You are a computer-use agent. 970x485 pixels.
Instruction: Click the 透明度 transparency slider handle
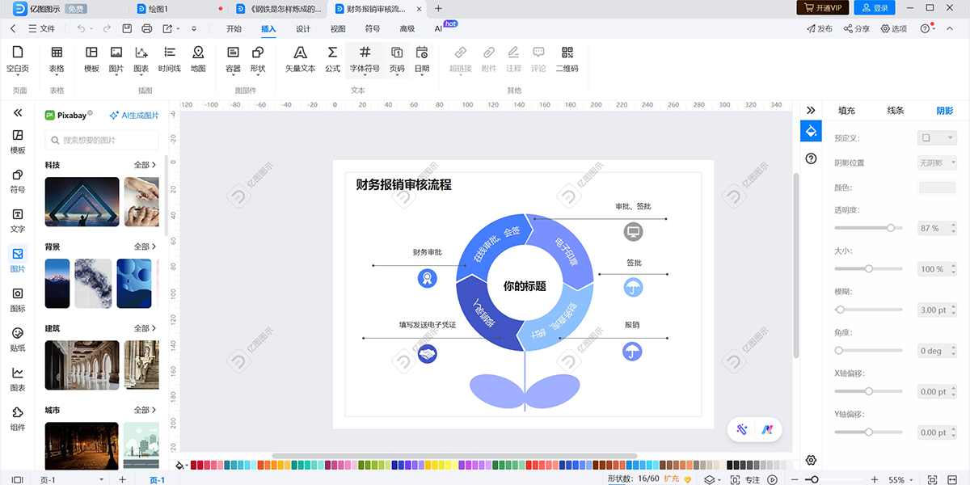point(891,228)
